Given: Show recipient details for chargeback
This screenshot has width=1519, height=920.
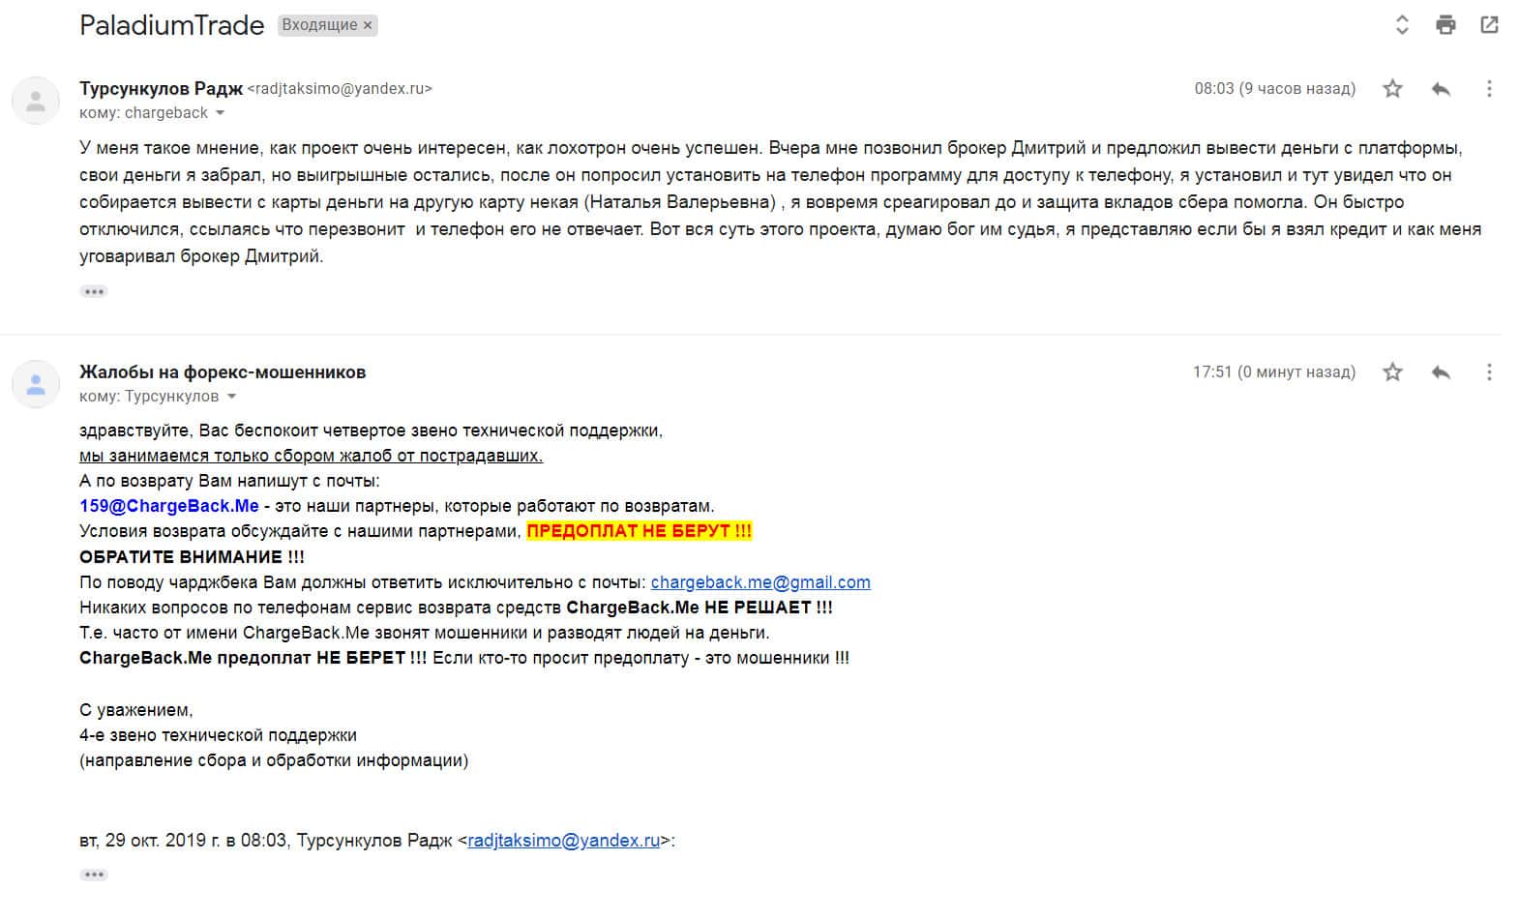Looking at the screenshot, I should click(x=221, y=113).
